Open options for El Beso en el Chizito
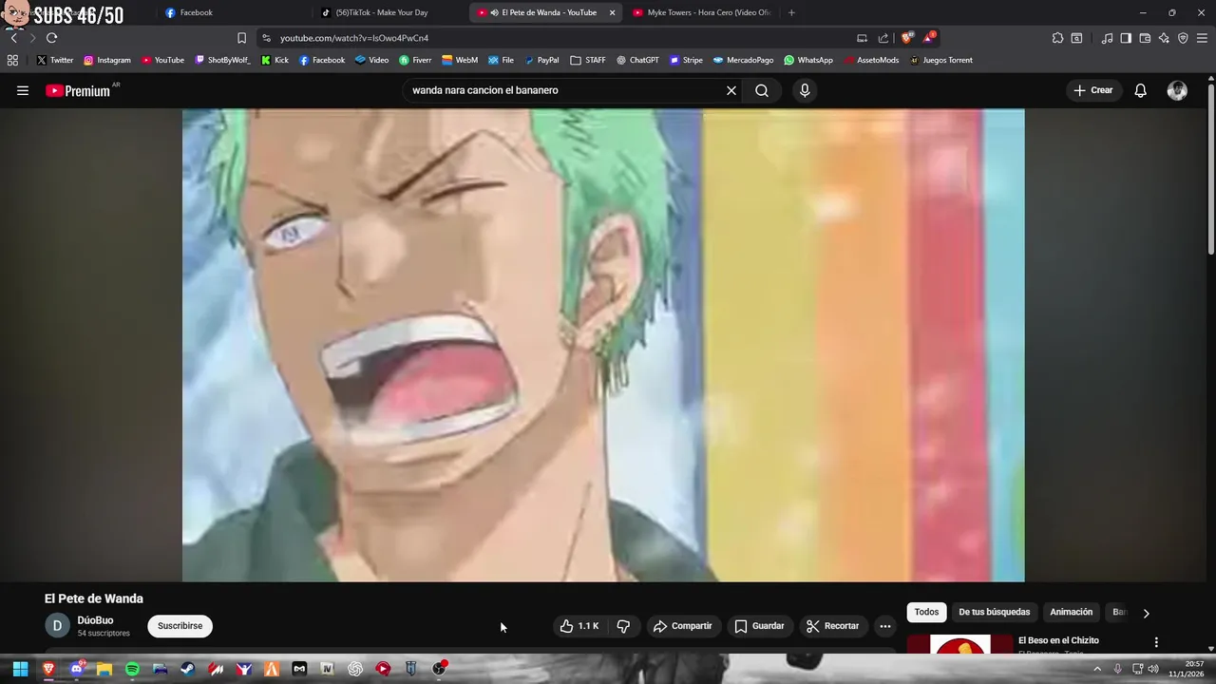This screenshot has width=1216, height=684. tap(1156, 642)
